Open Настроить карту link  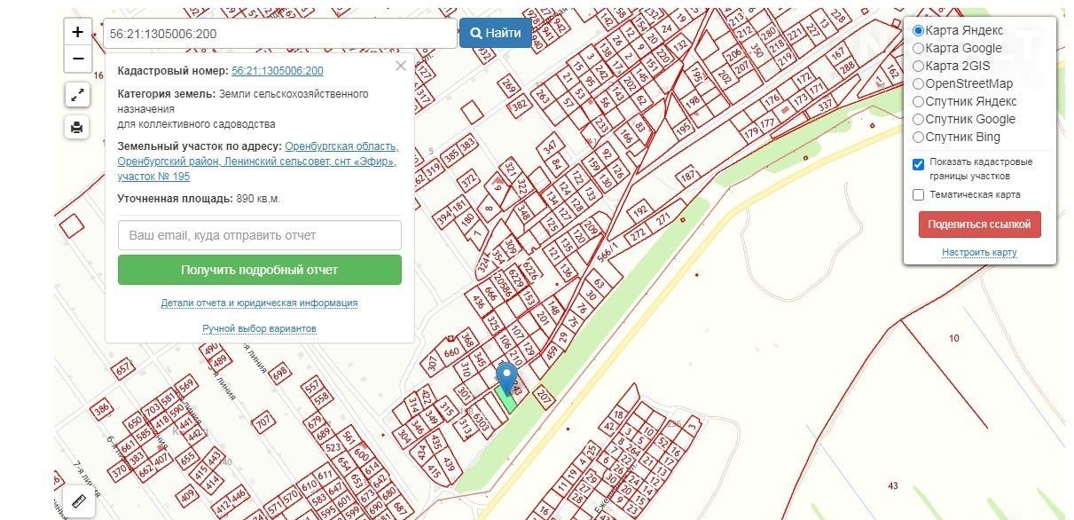click(x=979, y=253)
